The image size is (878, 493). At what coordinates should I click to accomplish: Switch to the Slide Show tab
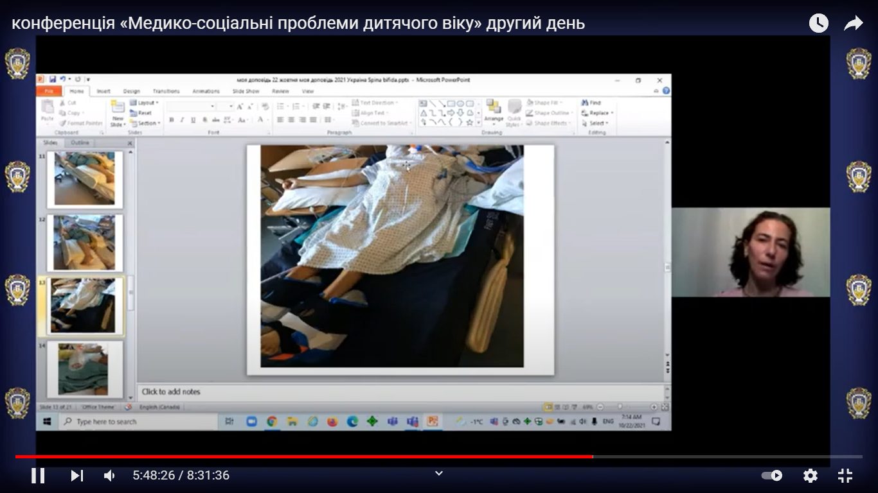(x=246, y=91)
